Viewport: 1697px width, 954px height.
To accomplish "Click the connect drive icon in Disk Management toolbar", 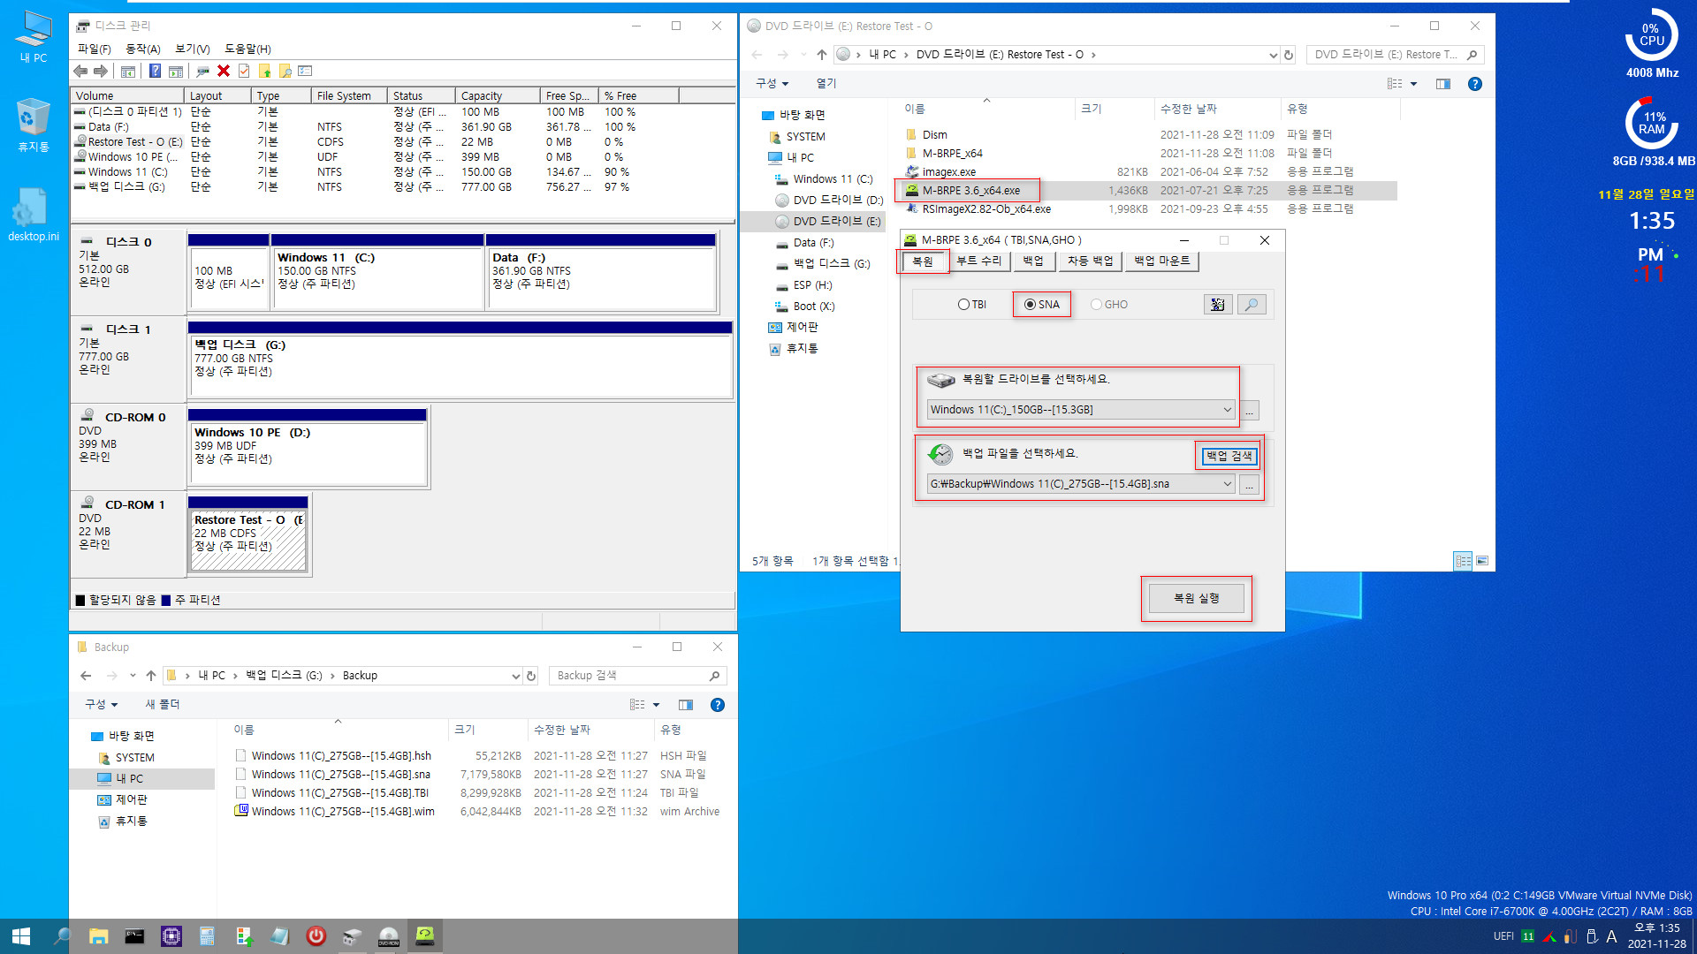I will coord(203,71).
